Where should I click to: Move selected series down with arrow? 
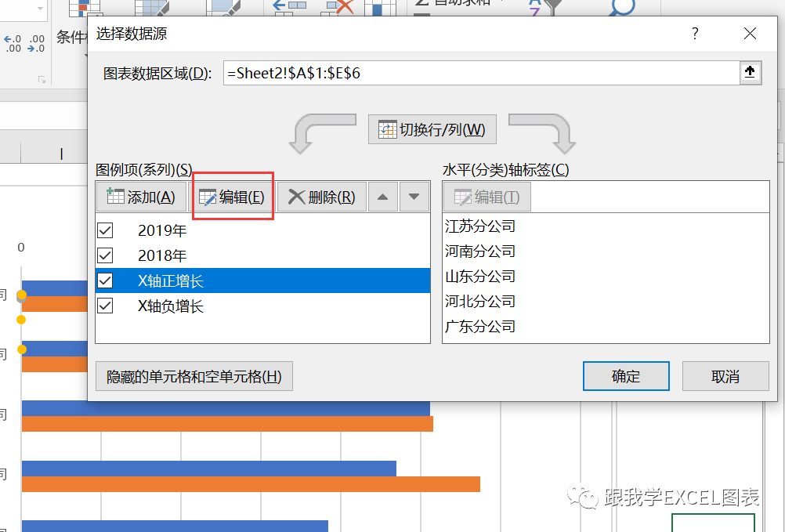click(414, 197)
